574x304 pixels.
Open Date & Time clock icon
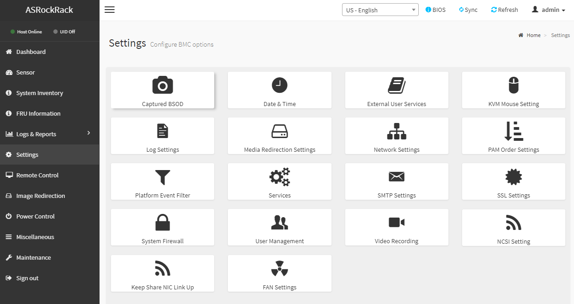pos(279,85)
